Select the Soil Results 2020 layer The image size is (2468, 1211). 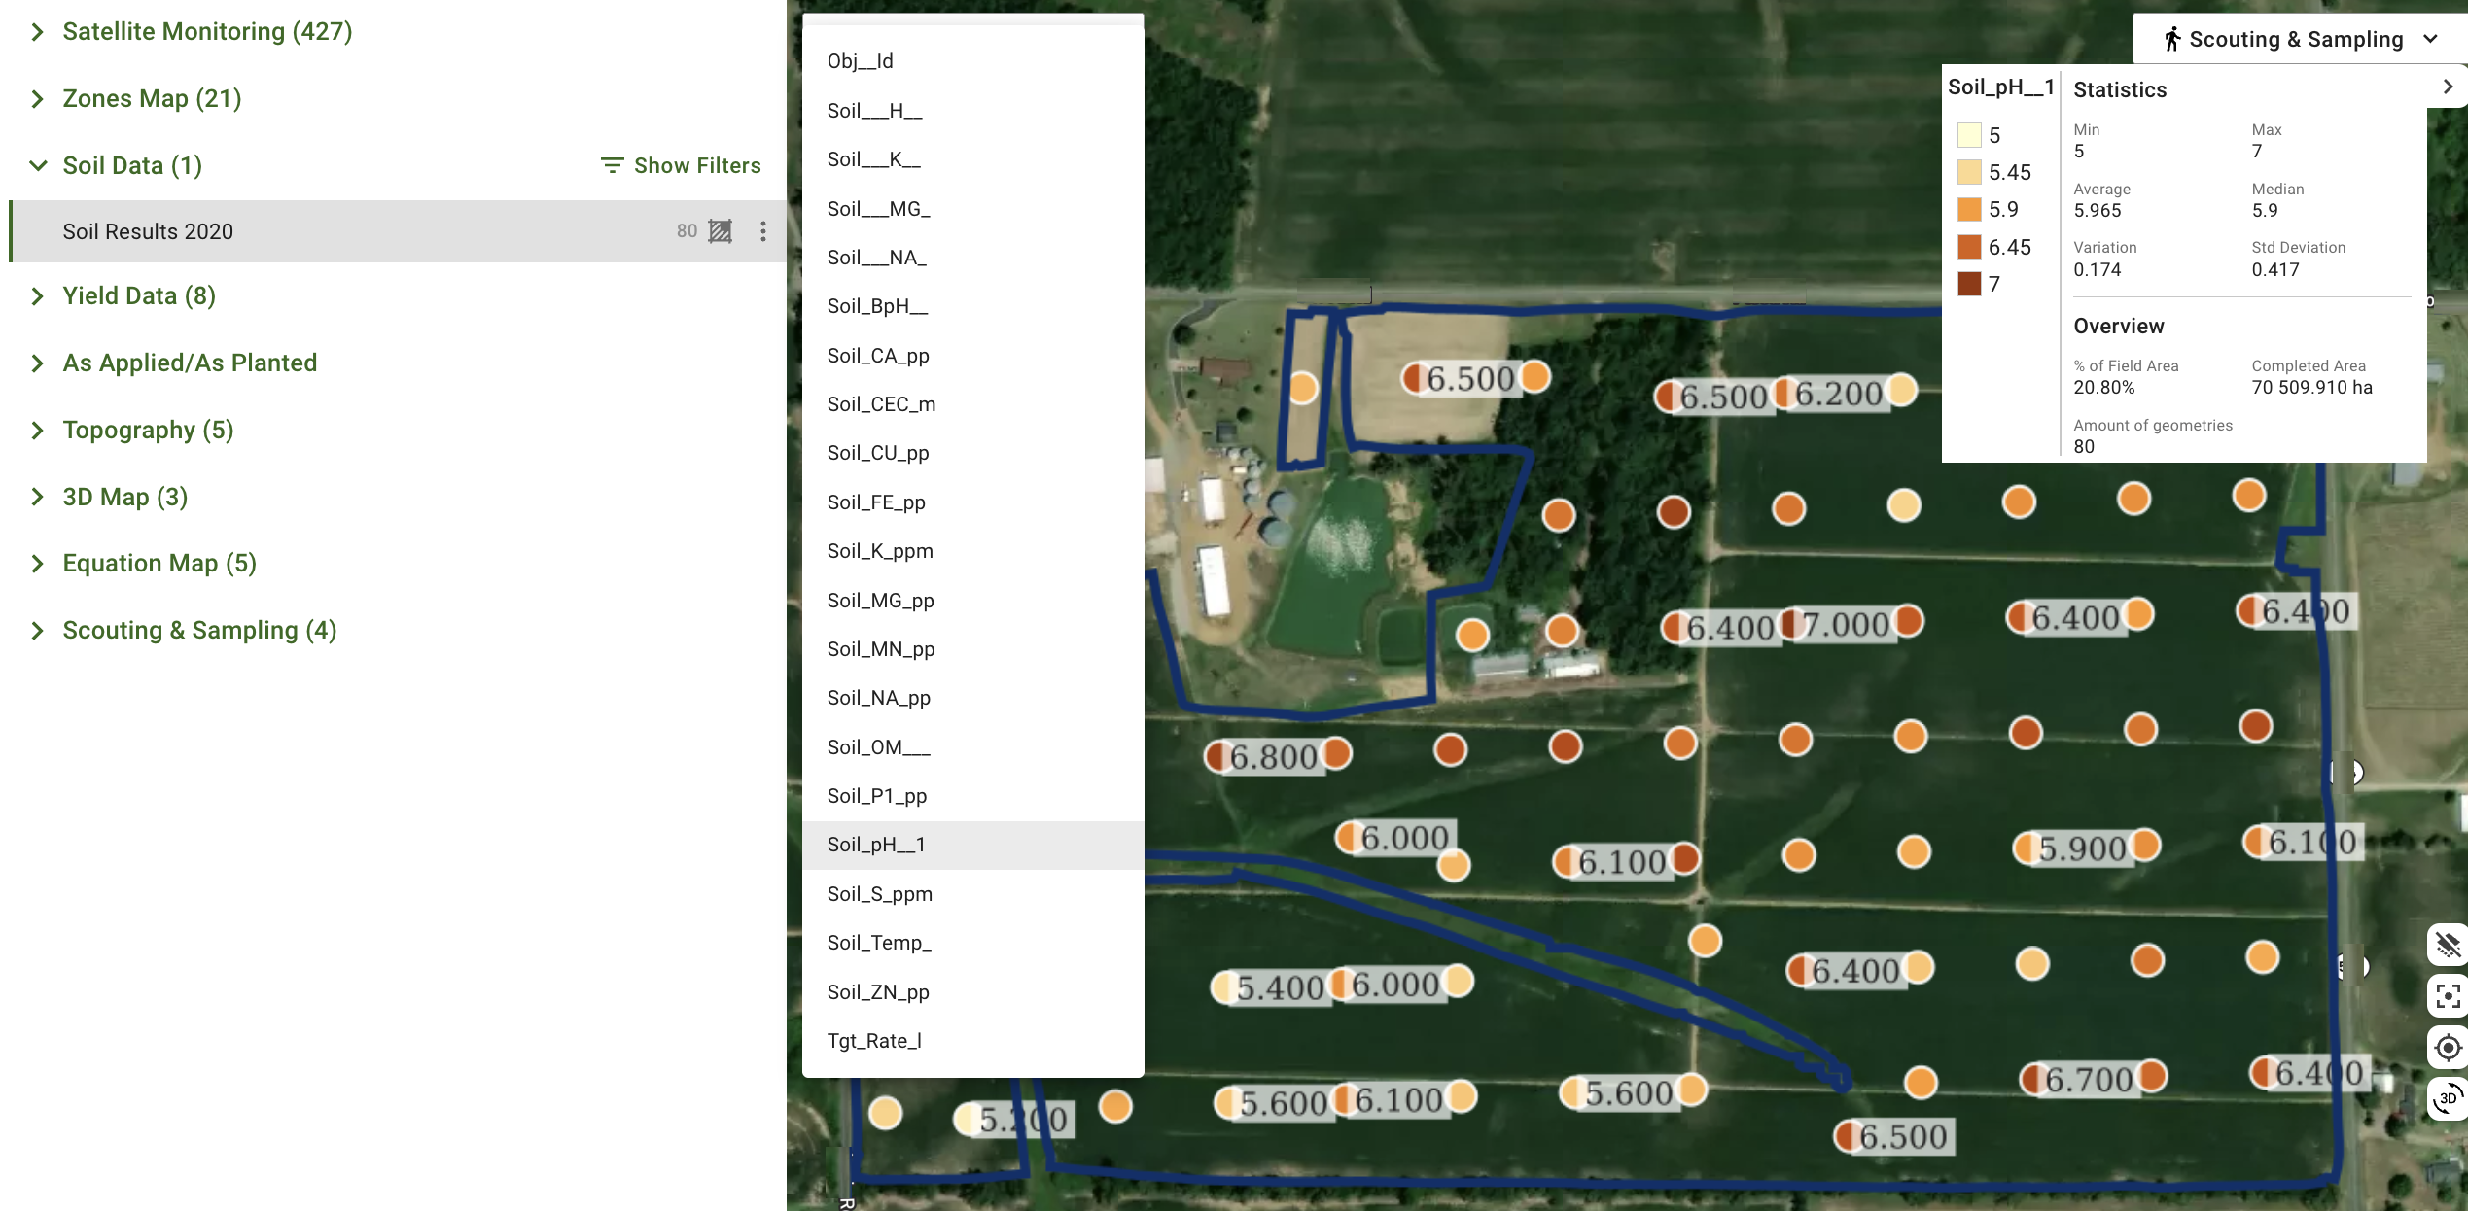[148, 231]
